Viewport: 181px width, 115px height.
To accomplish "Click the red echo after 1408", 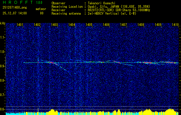I will [x=148, y=63].
